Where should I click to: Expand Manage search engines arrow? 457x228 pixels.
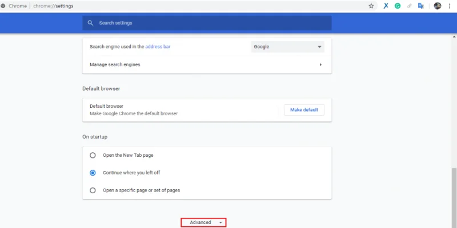[320, 64]
